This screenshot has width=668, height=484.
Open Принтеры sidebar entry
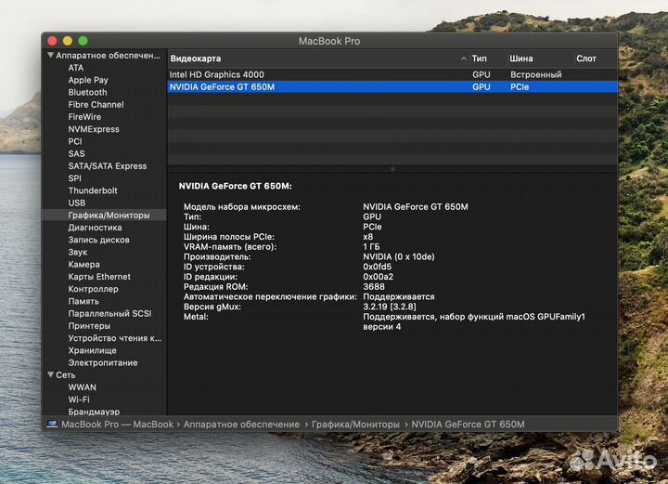89,326
